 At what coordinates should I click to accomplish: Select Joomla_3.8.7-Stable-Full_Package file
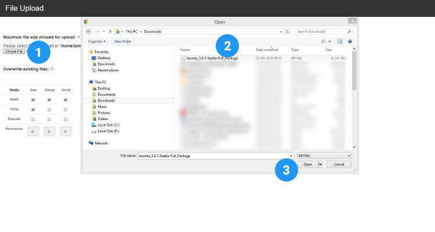tap(263, 58)
